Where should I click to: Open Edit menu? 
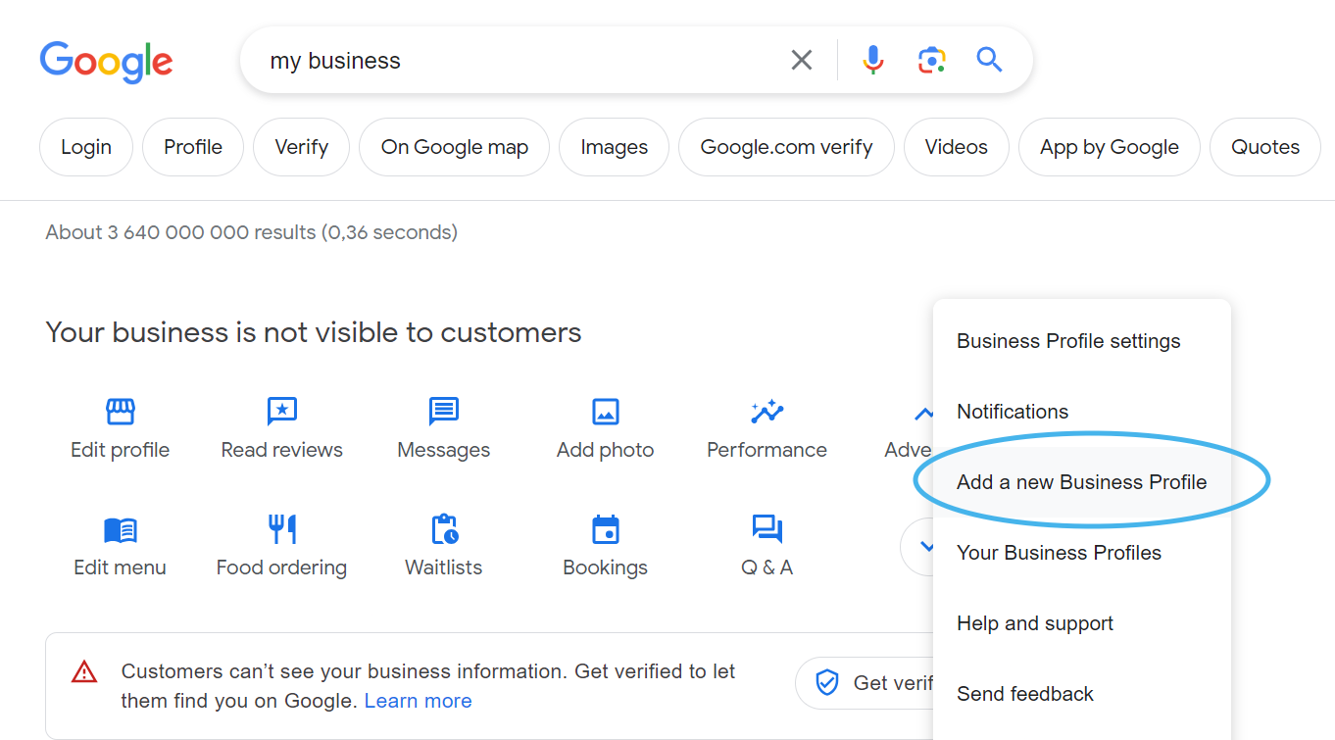pos(120,547)
